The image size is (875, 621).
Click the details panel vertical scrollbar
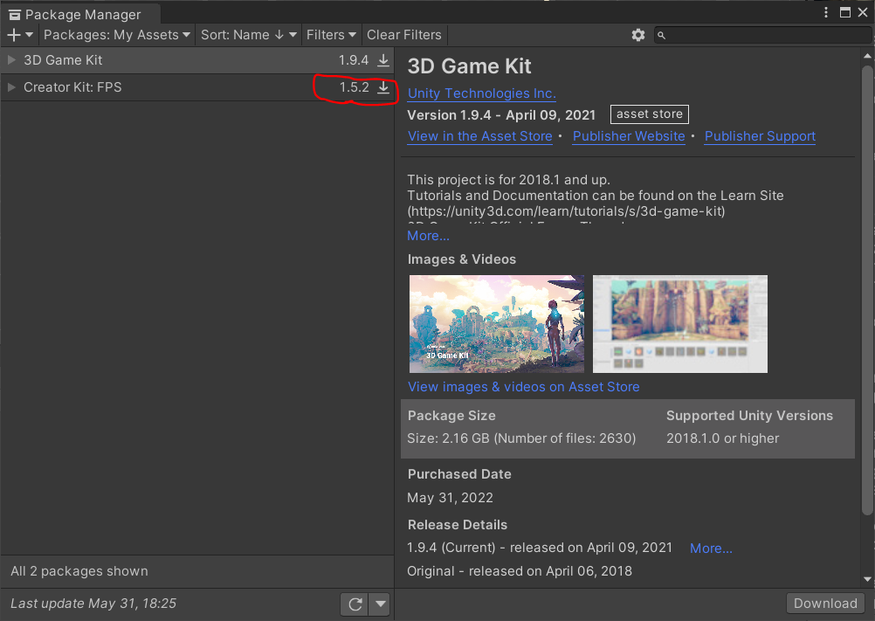tap(867, 290)
